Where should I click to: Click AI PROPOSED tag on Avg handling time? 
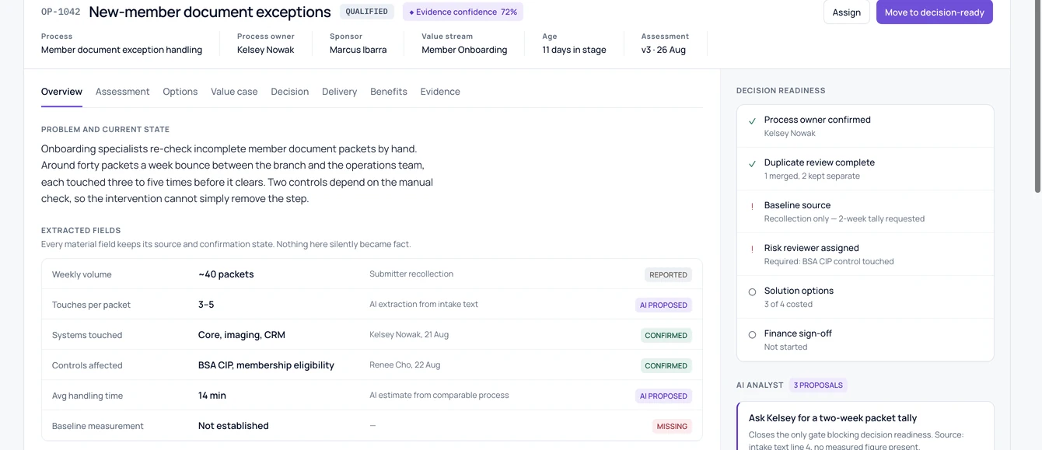point(663,396)
